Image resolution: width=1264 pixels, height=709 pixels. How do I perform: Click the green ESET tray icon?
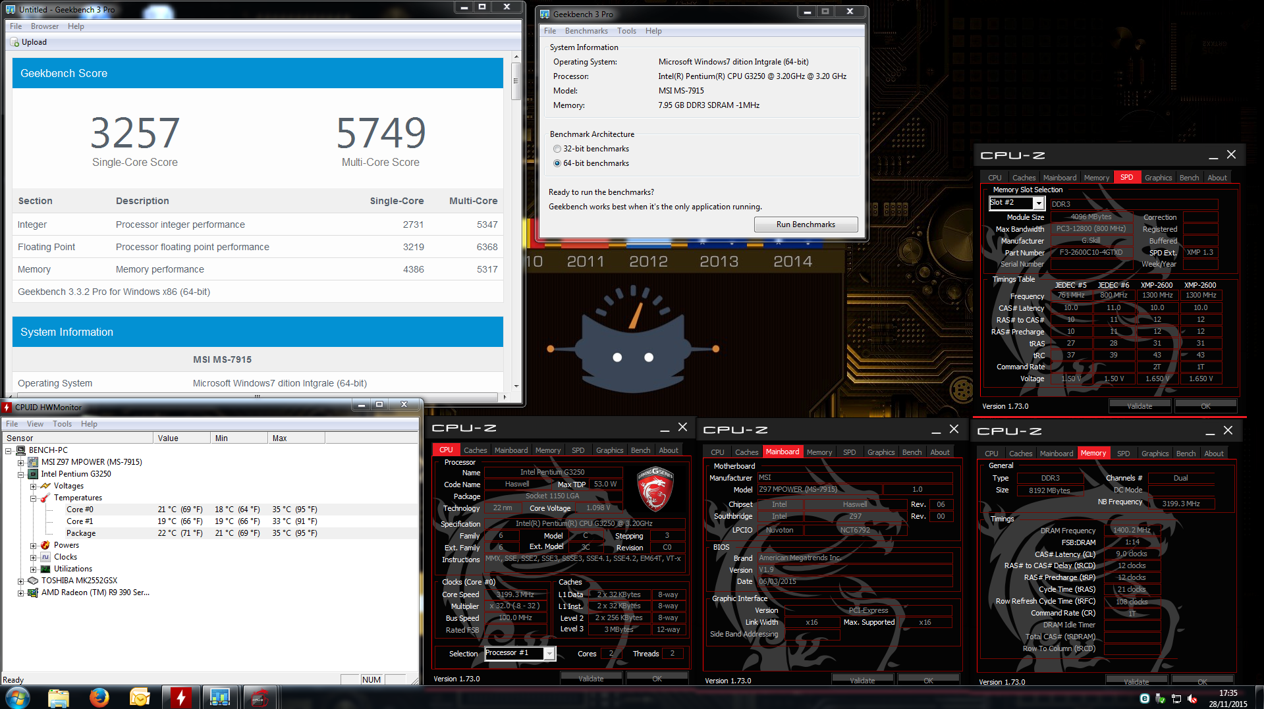[x=1145, y=698]
